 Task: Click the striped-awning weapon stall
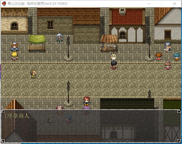point(109,43)
